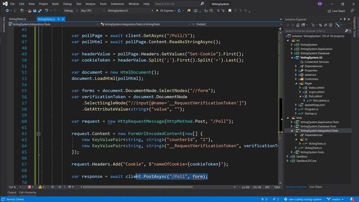The height and width of the screenshot is (202, 359).
Task: Click the Undo arrow icon
Action: coord(47,11)
